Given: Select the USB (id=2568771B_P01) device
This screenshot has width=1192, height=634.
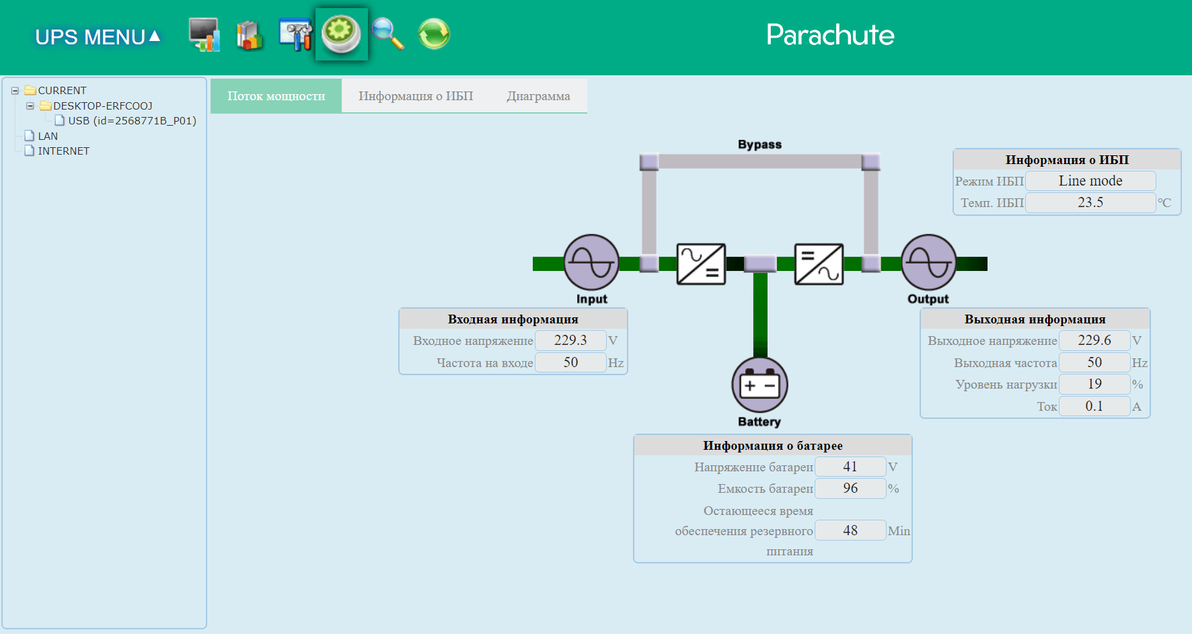Looking at the screenshot, I should [x=133, y=121].
